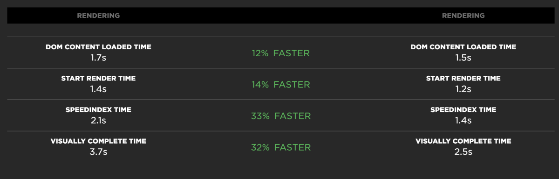Click the 1.5s DOM content value

pyautogui.click(x=464, y=58)
